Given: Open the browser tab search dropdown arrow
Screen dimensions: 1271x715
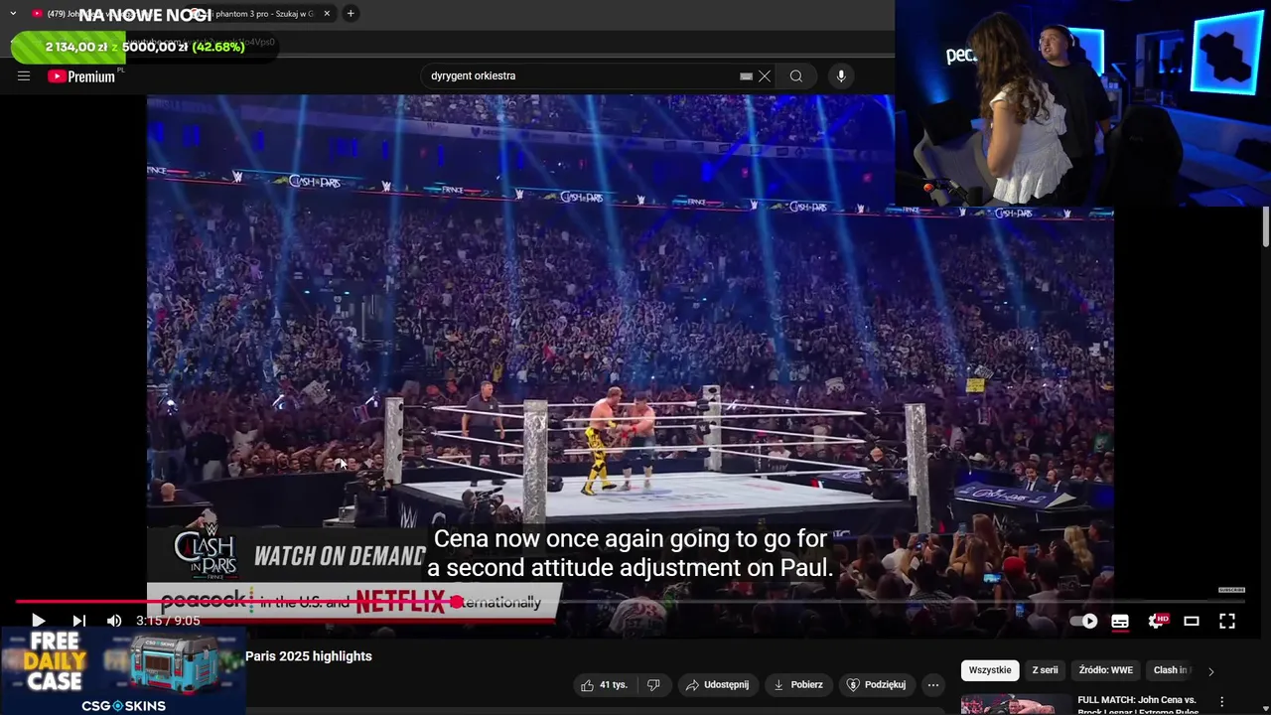Looking at the screenshot, I should (x=13, y=14).
